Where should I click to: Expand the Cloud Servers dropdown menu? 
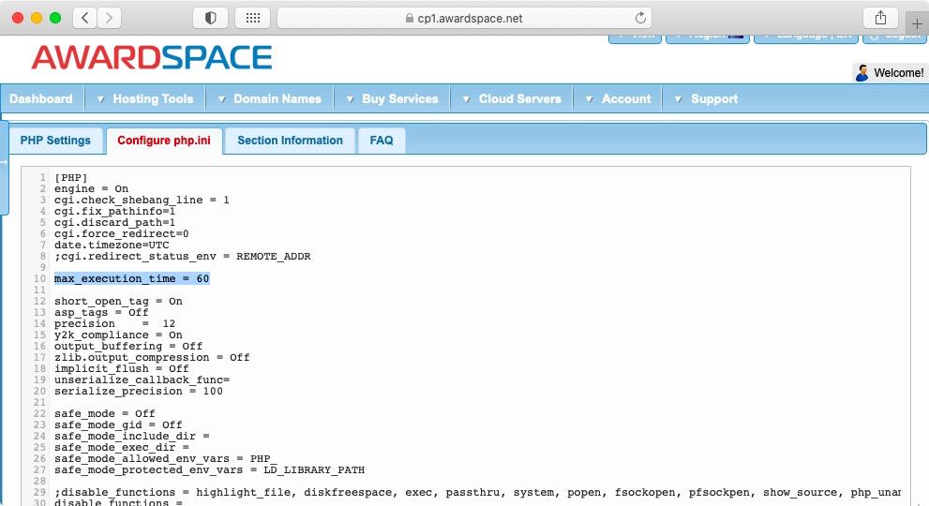pos(513,99)
